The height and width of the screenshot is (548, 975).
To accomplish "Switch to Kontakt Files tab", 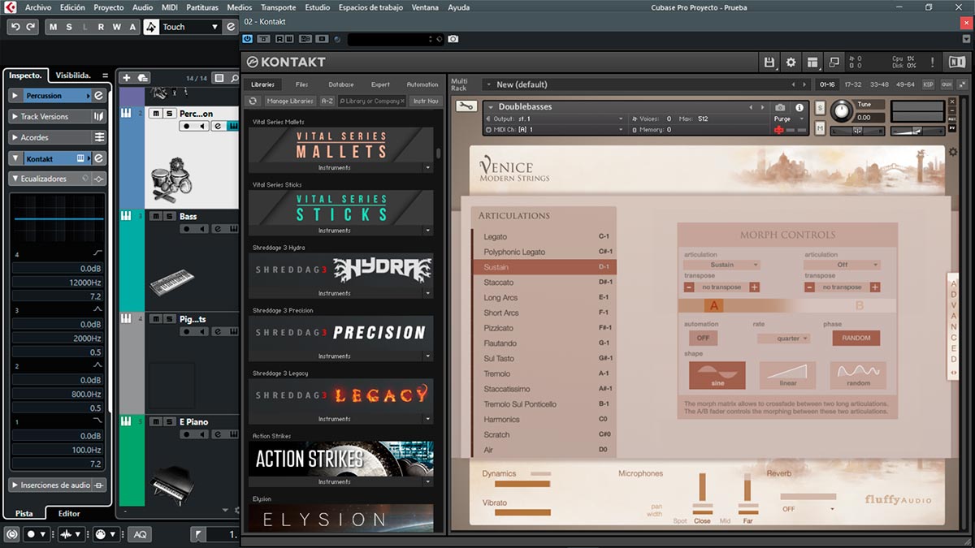I will tap(301, 84).
